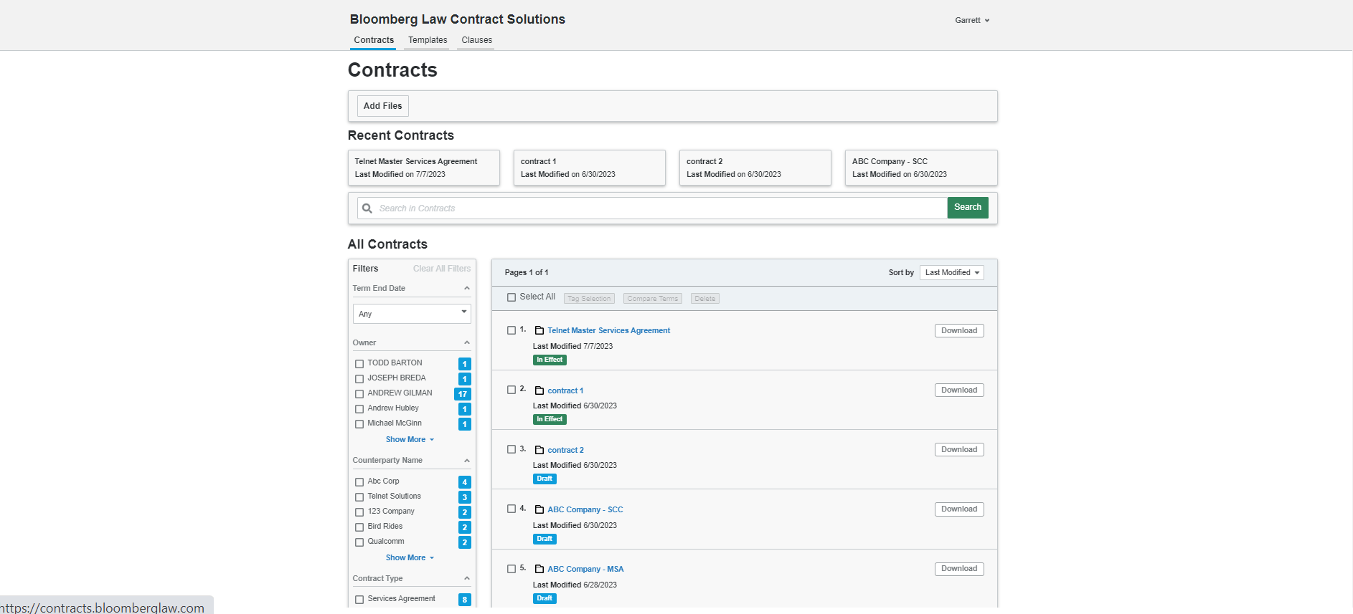Collapse the Counterparty Name filter section
This screenshot has height=614, width=1353.
467,461
